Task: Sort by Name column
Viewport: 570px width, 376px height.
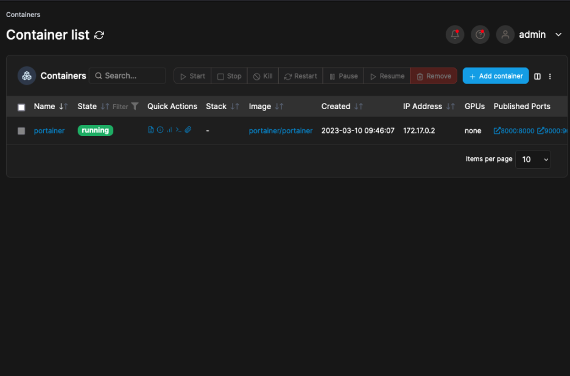Action: point(51,107)
